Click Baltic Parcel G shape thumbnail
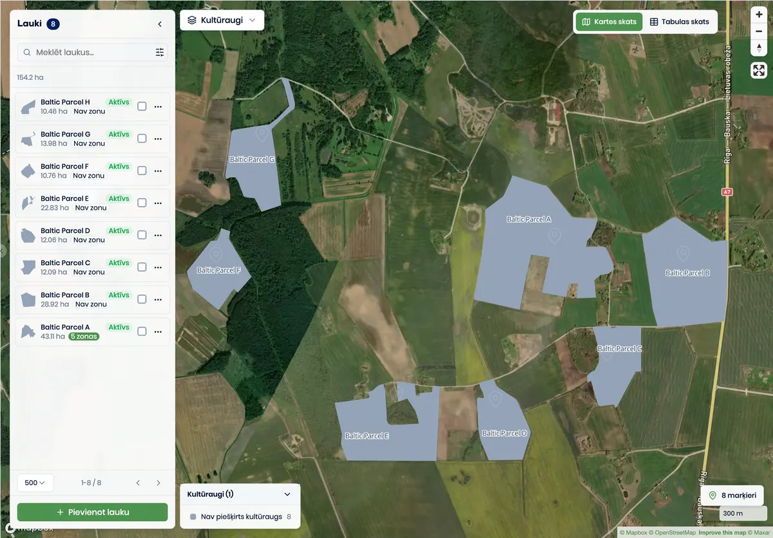This screenshot has width=773, height=538. pyautogui.click(x=28, y=139)
